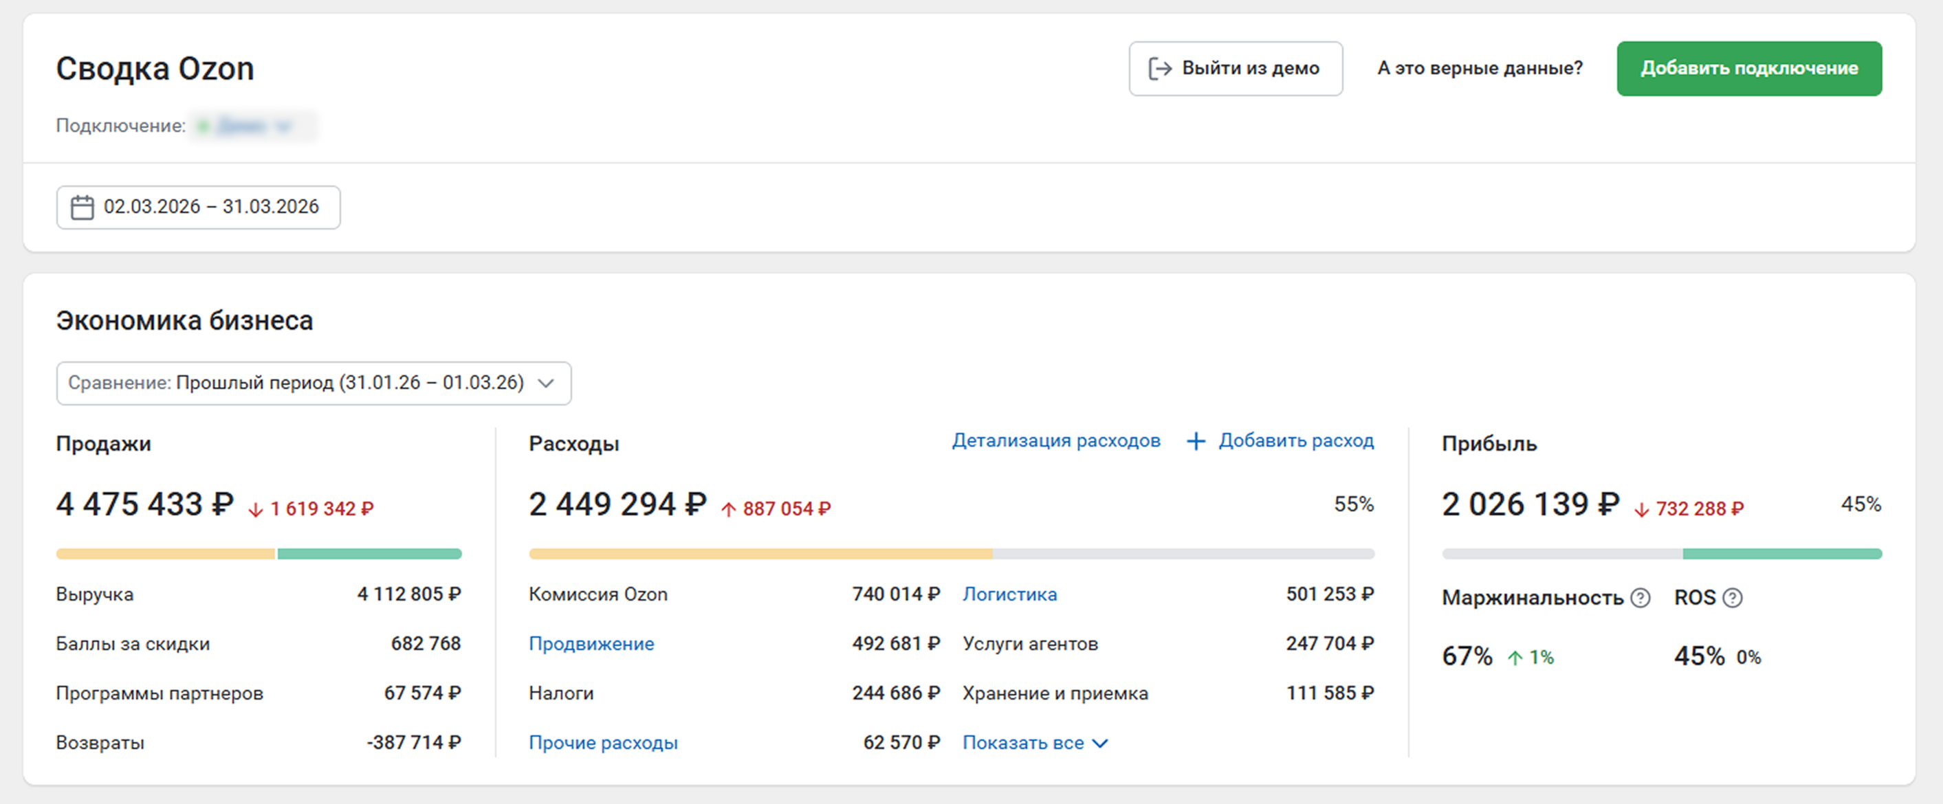The image size is (1943, 804).
Task: Open Детализация расходов link
Action: click(1055, 440)
